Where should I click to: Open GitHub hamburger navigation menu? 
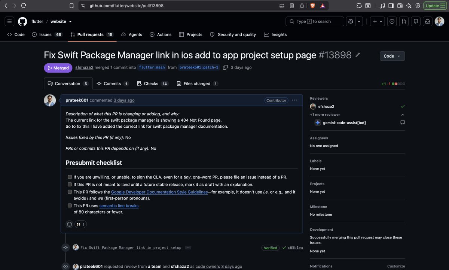9,21
